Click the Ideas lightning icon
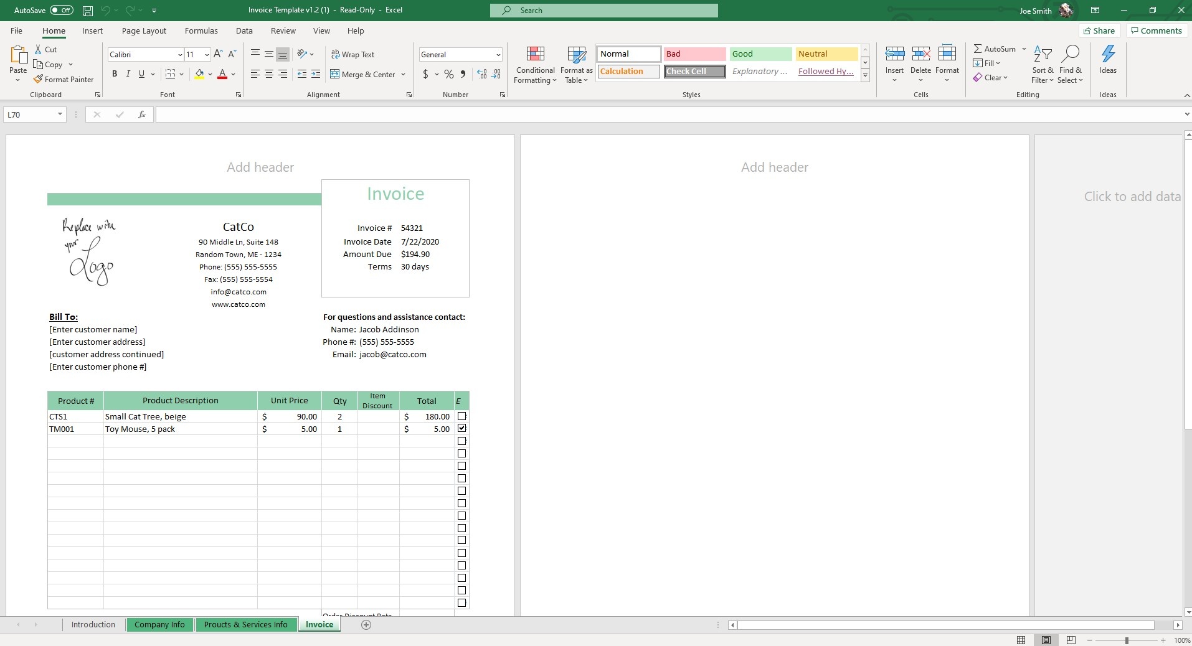Screen dimensions: 1192x646 pos(1108,54)
